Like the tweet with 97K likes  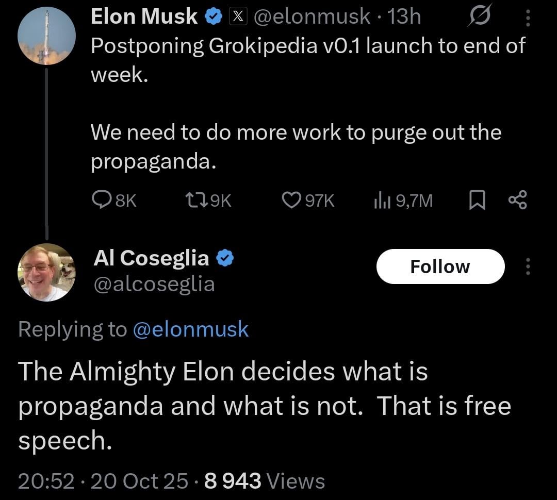coord(291,199)
